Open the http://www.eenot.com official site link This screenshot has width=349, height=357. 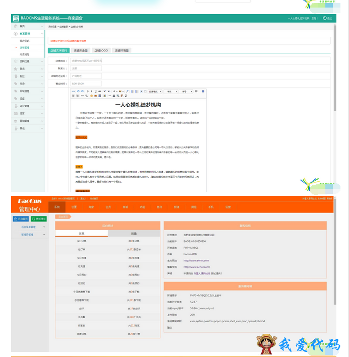196,260
